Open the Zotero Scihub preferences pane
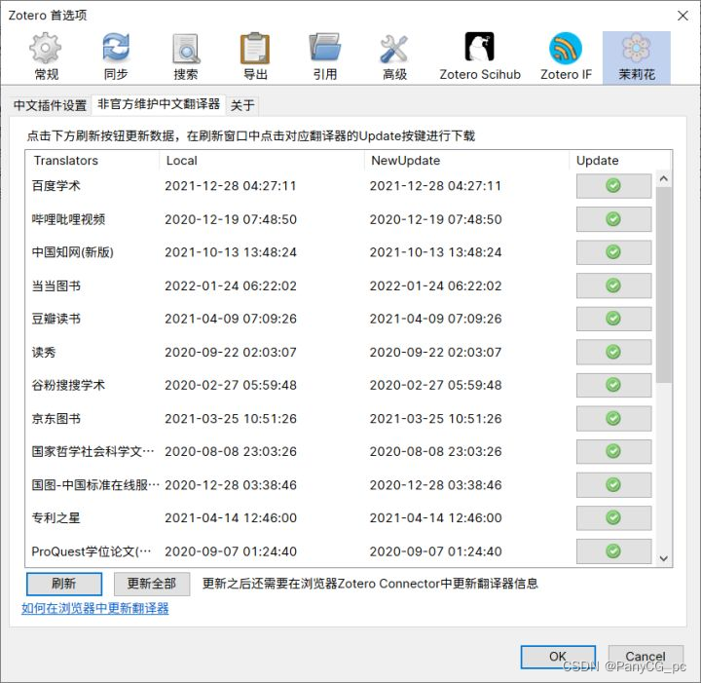The image size is (701, 683). (480, 57)
